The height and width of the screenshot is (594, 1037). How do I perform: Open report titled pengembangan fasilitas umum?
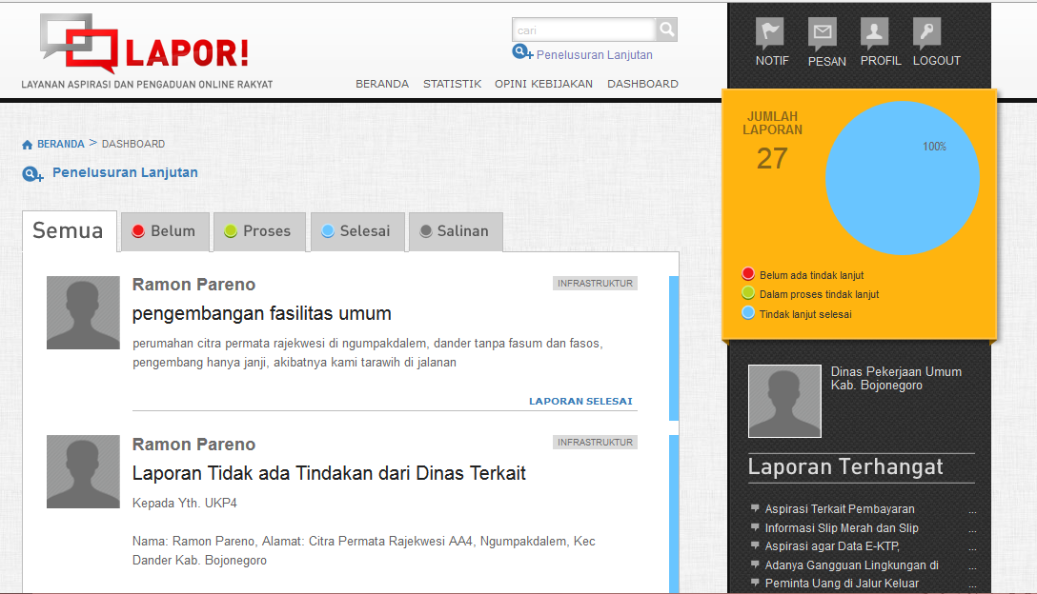[262, 313]
